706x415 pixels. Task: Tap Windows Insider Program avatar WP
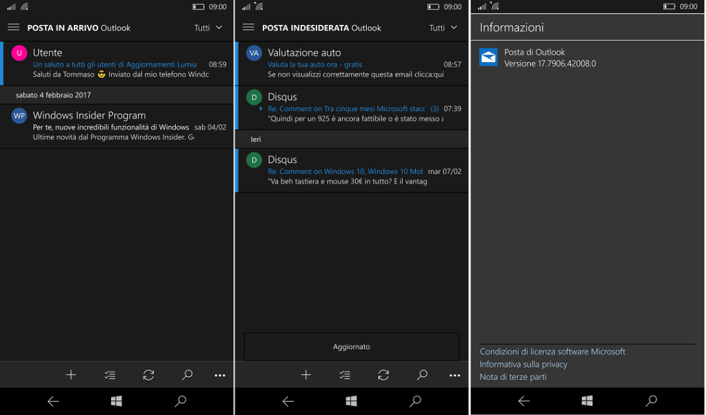pyautogui.click(x=19, y=116)
